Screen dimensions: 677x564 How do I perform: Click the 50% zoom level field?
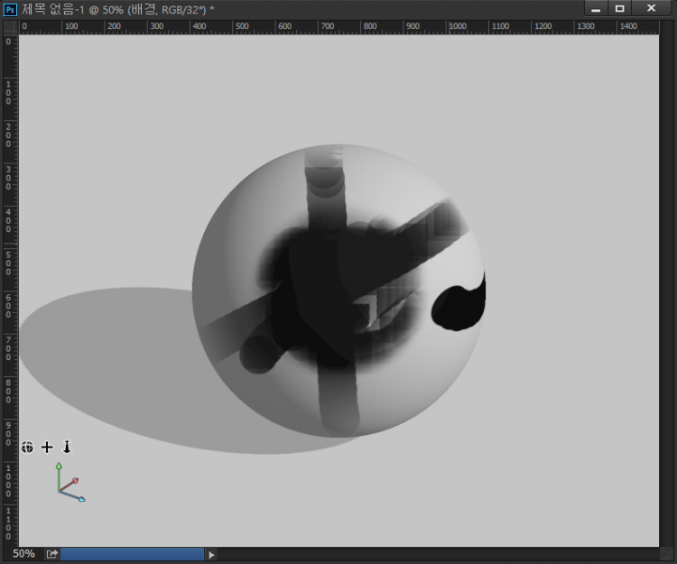[23, 554]
